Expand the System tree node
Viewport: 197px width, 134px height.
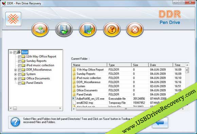15,74
